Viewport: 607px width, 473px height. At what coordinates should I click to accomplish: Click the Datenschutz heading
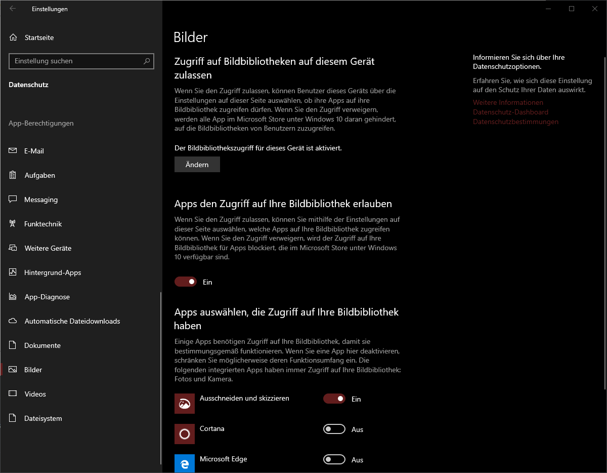point(29,85)
